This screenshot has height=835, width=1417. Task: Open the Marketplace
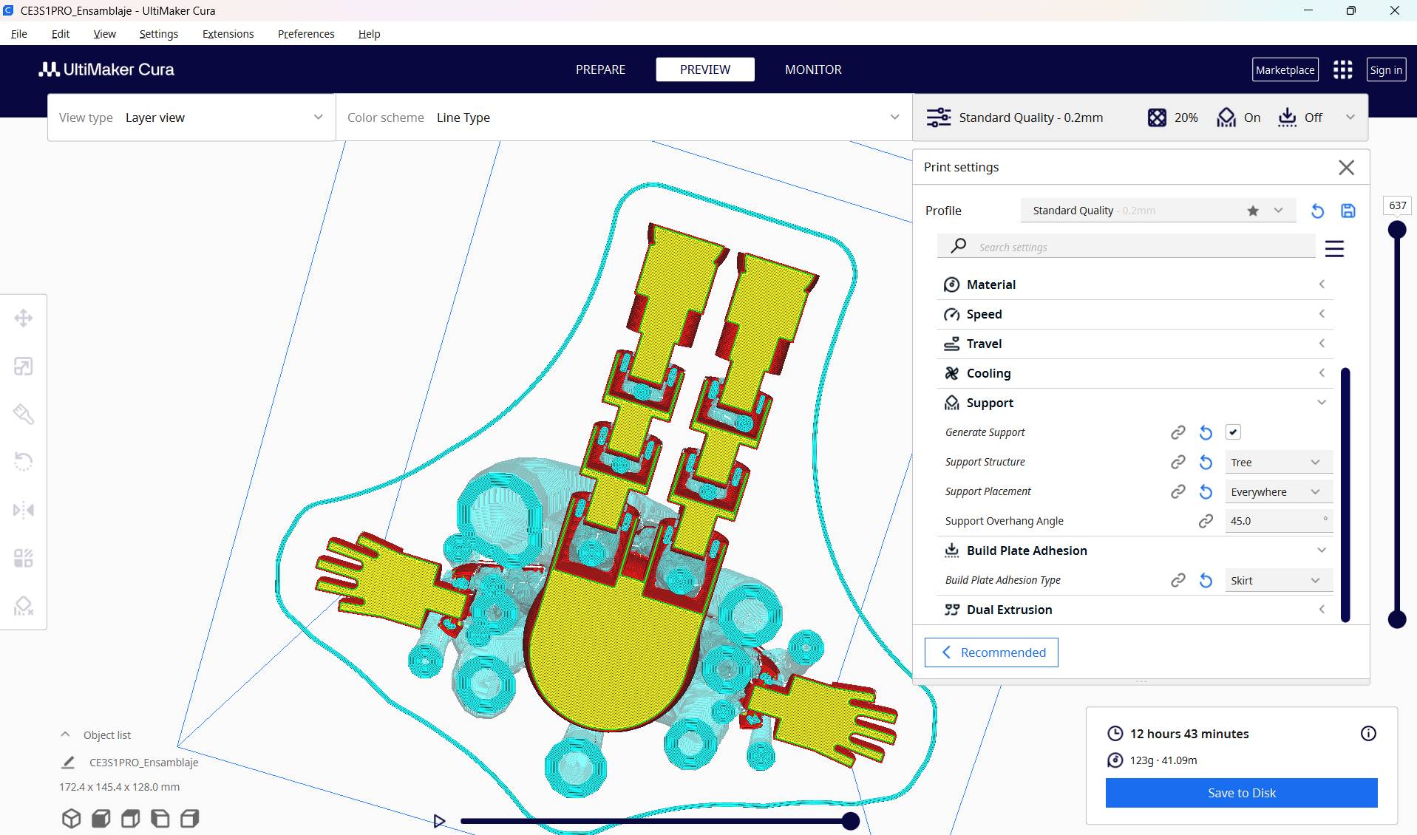(x=1285, y=69)
